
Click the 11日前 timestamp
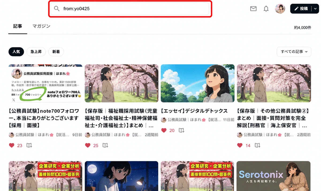point(229,120)
